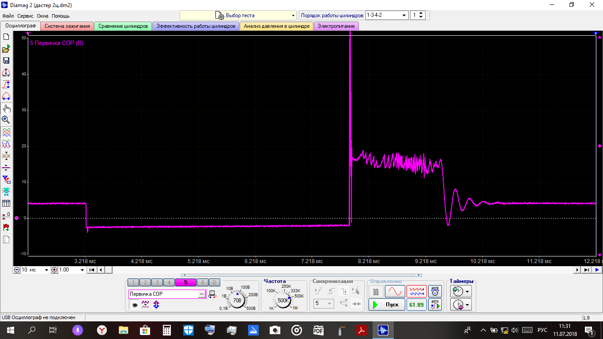Toggle waveform filtering for channel 5
The image size is (603, 339).
[x=145, y=305]
